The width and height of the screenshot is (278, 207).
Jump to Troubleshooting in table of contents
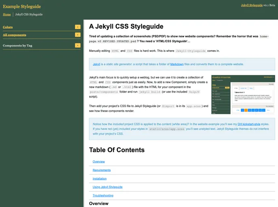click(x=103, y=195)
